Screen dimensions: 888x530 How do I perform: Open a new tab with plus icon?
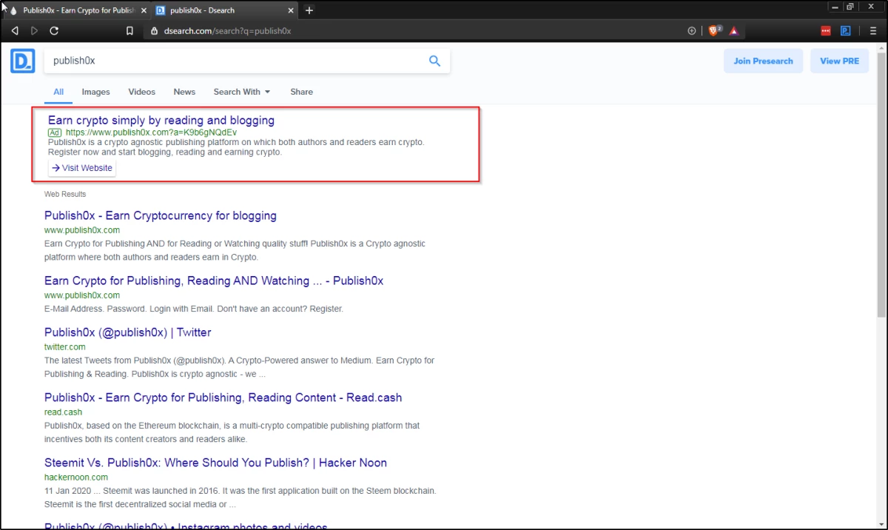tap(309, 10)
